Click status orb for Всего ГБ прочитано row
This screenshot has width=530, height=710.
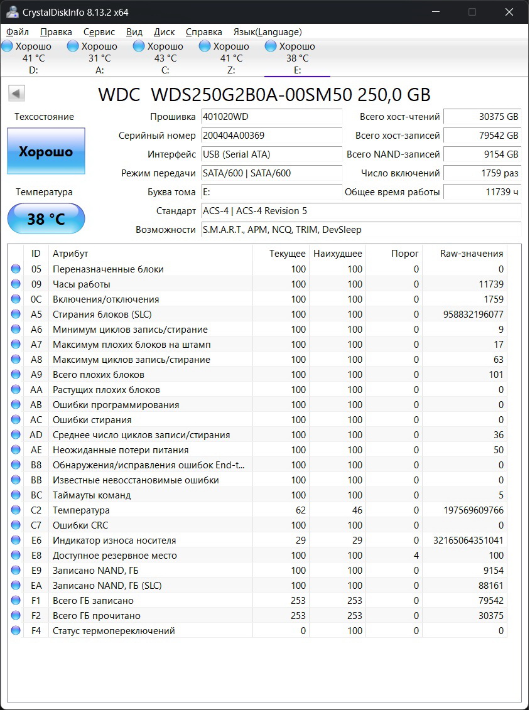(x=16, y=616)
